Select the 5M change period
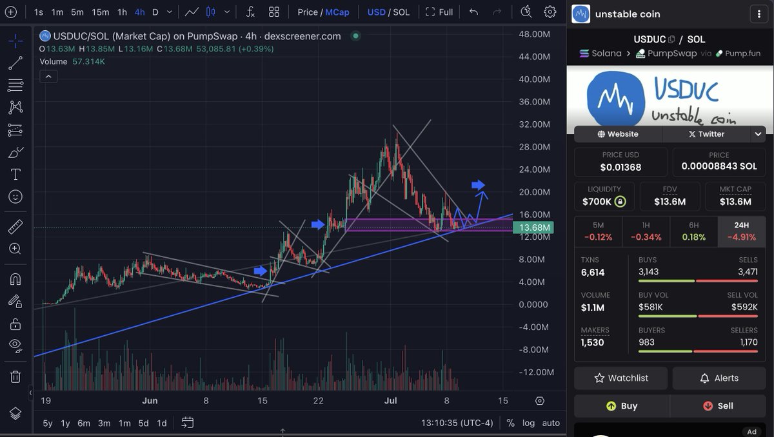 pyautogui.click(x=598, y=232)
